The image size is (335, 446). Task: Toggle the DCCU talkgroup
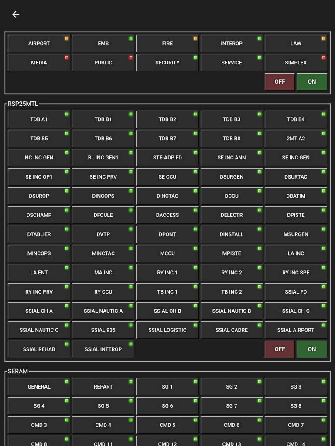click(232, 196)
